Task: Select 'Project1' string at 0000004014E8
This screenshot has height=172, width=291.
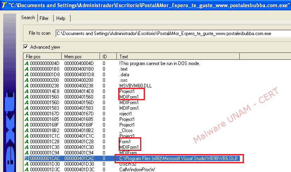Action: 127,91
